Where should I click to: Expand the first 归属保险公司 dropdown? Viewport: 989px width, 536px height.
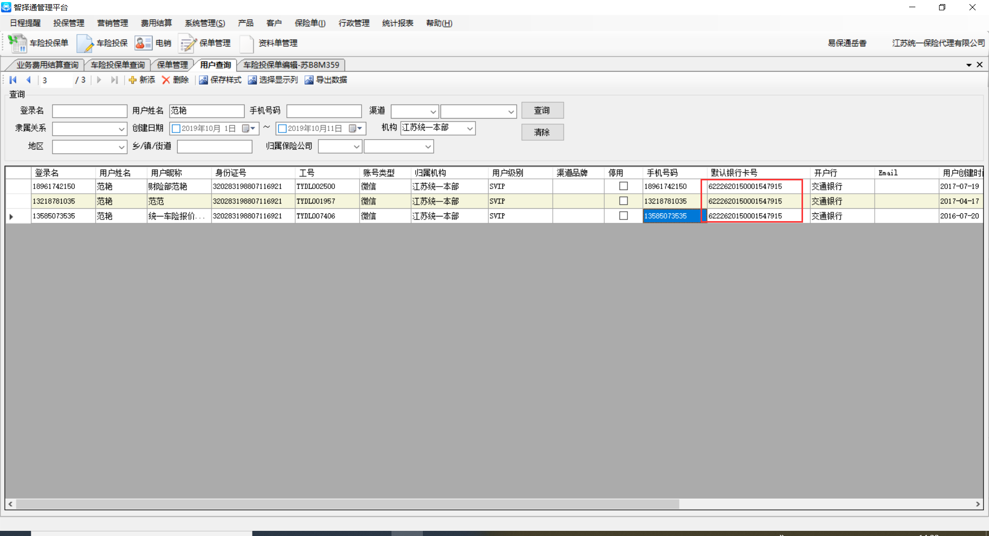coord(356,147)
